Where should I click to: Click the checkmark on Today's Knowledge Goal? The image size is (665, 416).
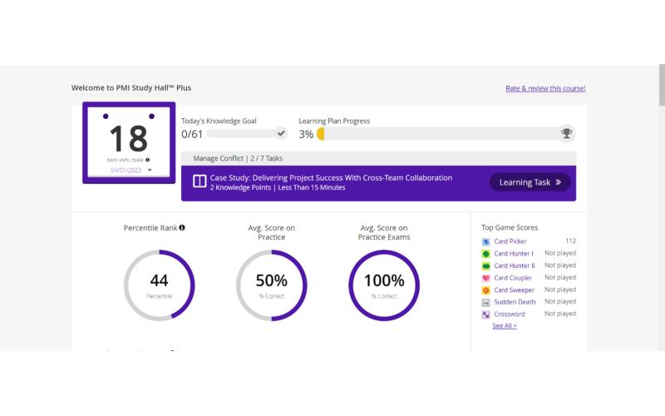click(281, 133)
